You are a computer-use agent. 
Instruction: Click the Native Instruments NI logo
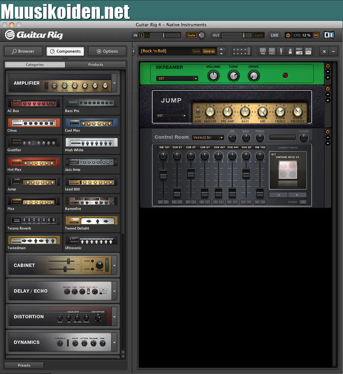(x=329, y=35)
